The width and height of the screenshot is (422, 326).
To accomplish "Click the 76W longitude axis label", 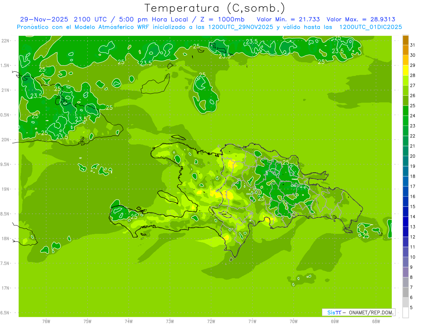I will 46,321.
